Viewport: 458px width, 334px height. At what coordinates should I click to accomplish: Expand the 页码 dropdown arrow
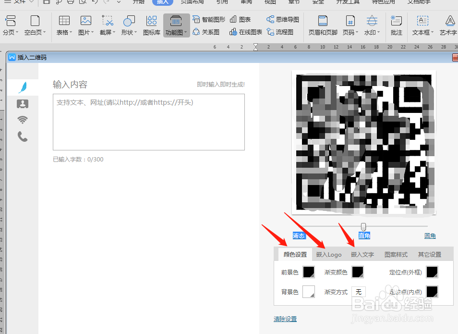[x=357, y=32]
